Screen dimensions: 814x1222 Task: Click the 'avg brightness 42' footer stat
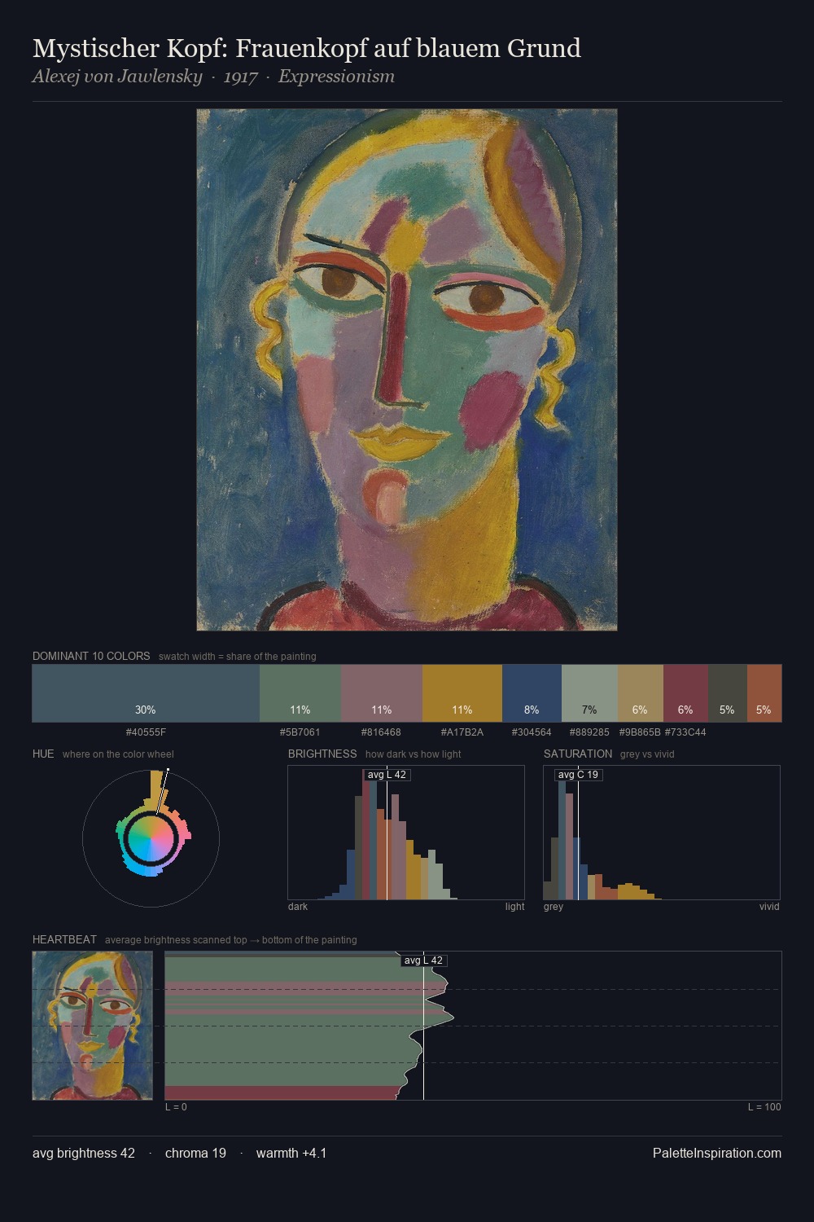pyautogui.click(x=84, y=1153)
